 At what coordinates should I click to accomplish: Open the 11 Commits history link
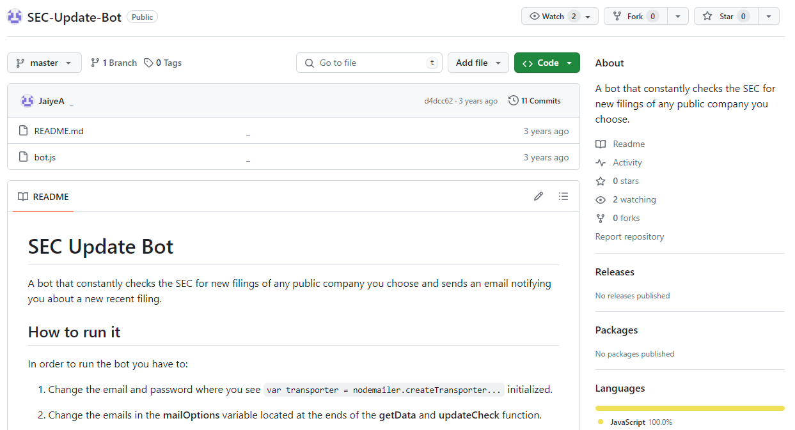[535, 101]
